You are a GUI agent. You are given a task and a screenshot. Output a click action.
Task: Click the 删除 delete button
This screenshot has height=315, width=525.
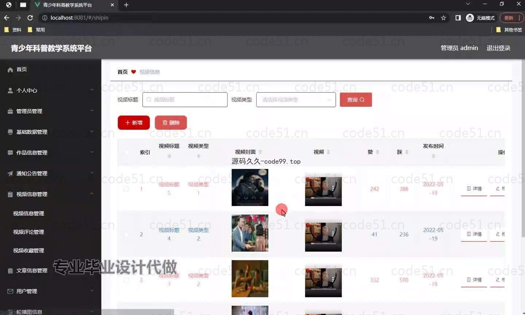(171, 122)
